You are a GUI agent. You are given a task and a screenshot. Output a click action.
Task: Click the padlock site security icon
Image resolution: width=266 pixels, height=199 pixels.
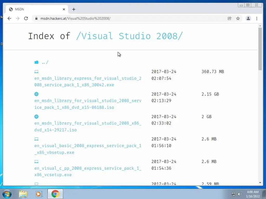[36, 18]
